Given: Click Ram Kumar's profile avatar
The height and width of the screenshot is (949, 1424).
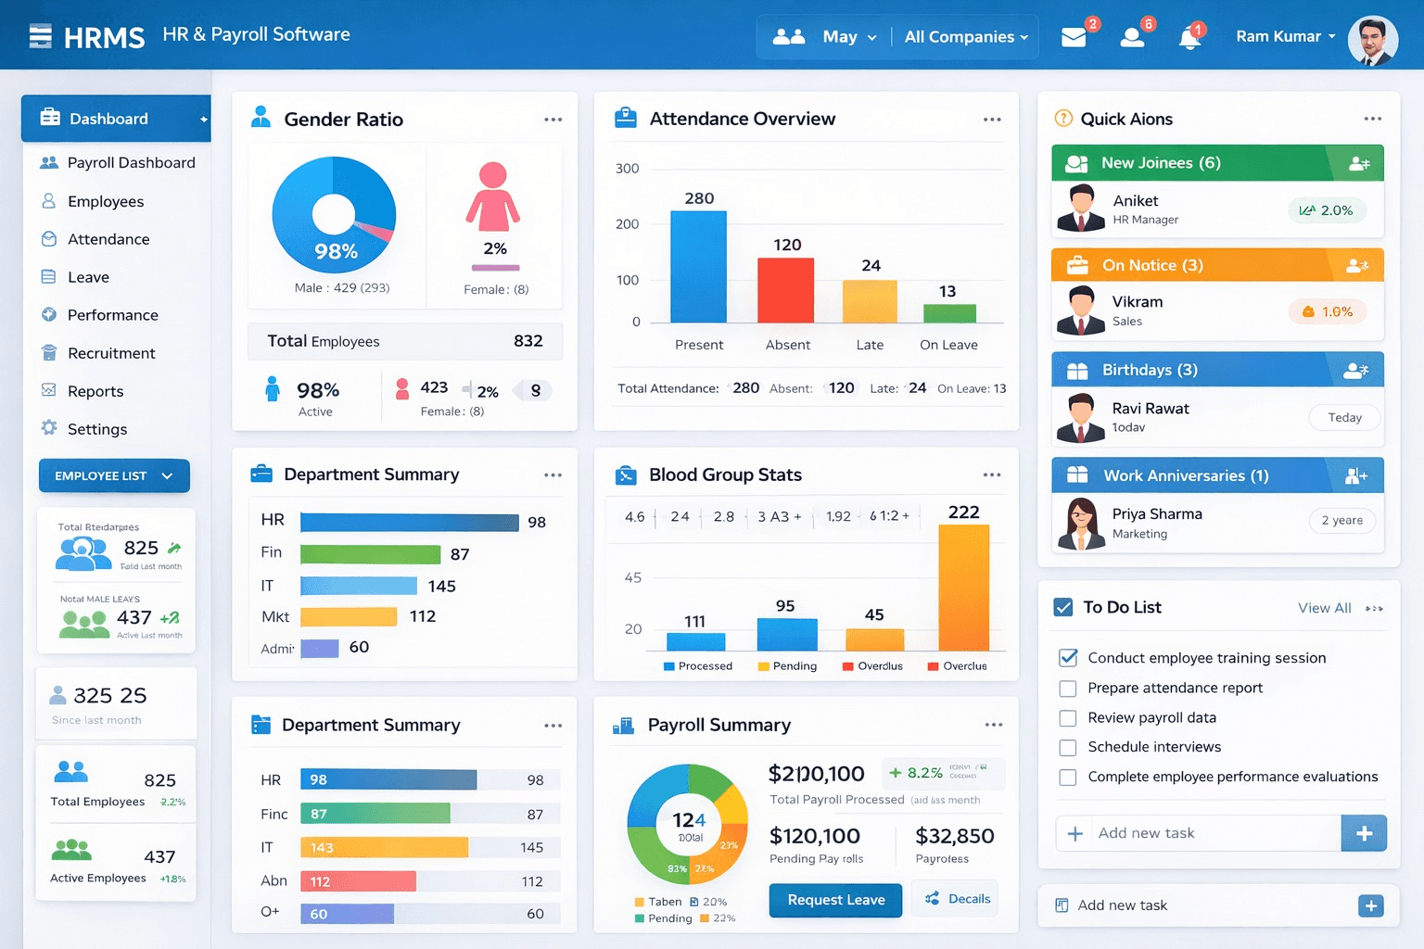Looking at the screenshot, I should tap(1372, 40).
